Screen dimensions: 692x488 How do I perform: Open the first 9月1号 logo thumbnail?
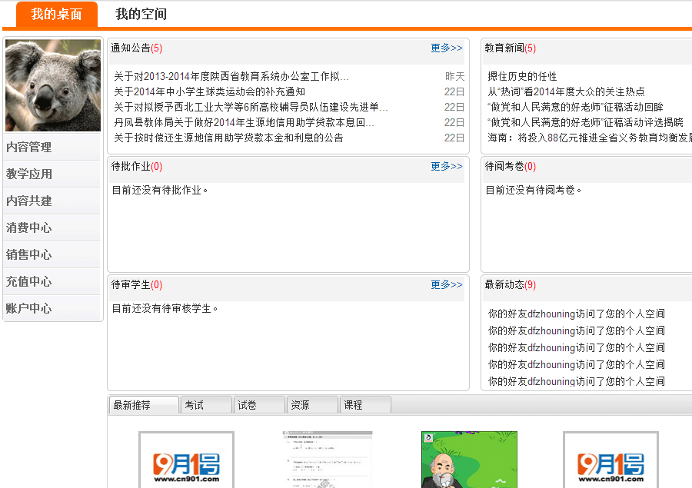186,460
